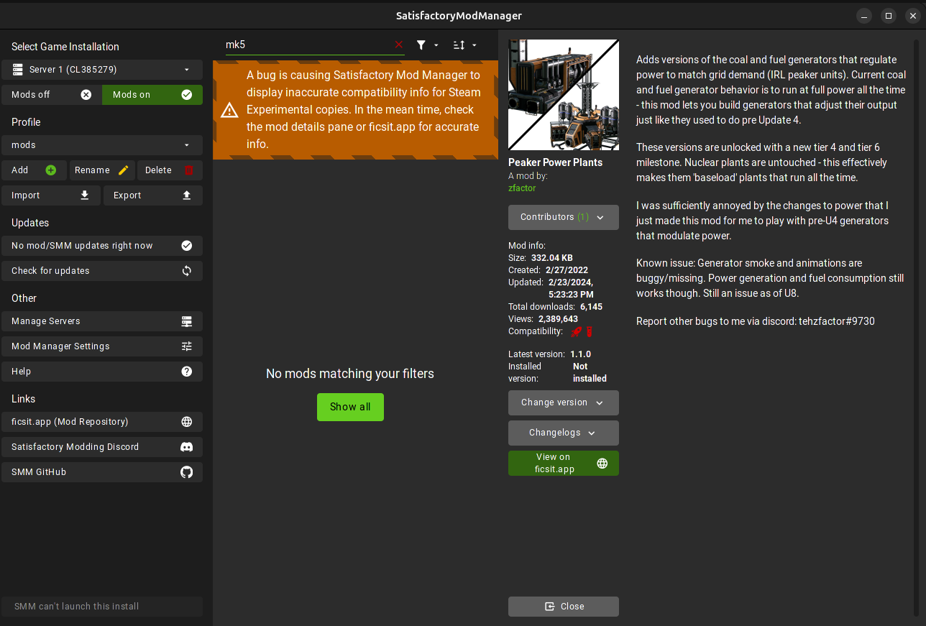Click the checkmark icon on update status
The width and height of the screenshot is (926, 626).
coord(187,246)
